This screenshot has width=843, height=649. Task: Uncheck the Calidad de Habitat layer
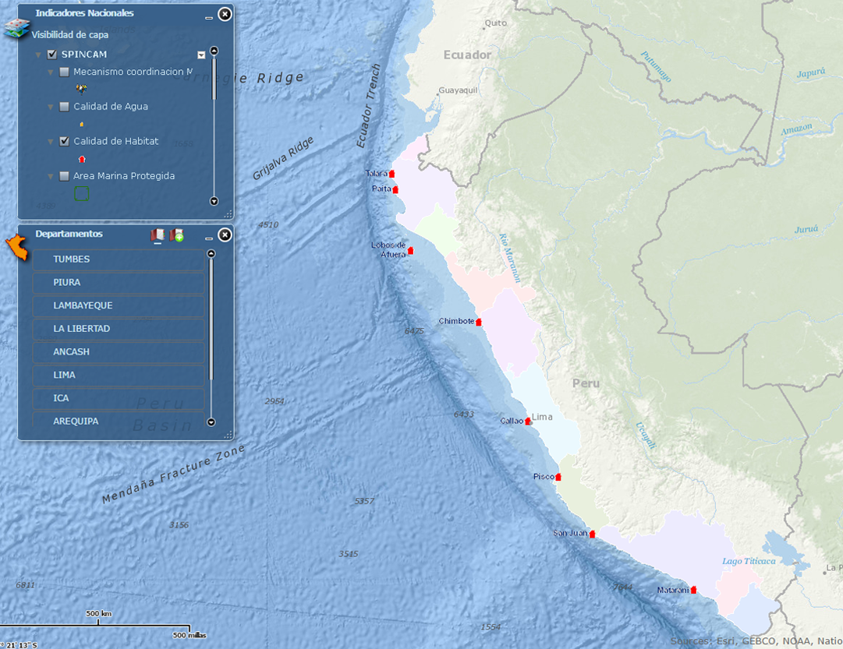tap(64, 141)
